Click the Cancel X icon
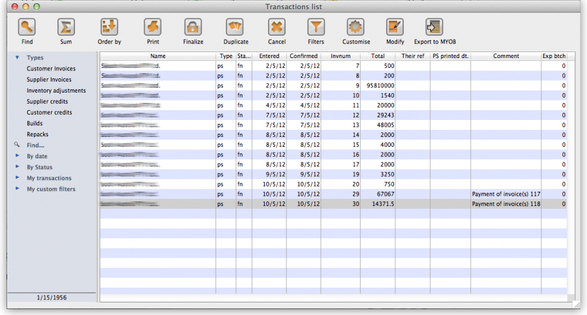Viewport: 587px width, 315px height. pos(277,27)
